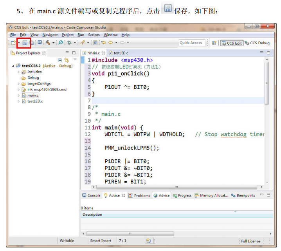Open the File menu

click(13, 35)
